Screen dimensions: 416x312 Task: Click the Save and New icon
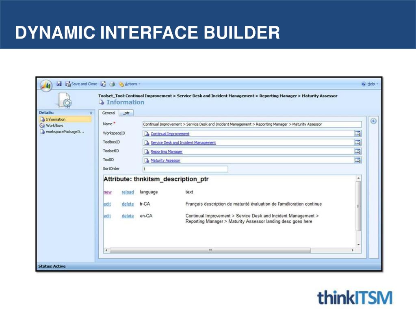(103, 84)
